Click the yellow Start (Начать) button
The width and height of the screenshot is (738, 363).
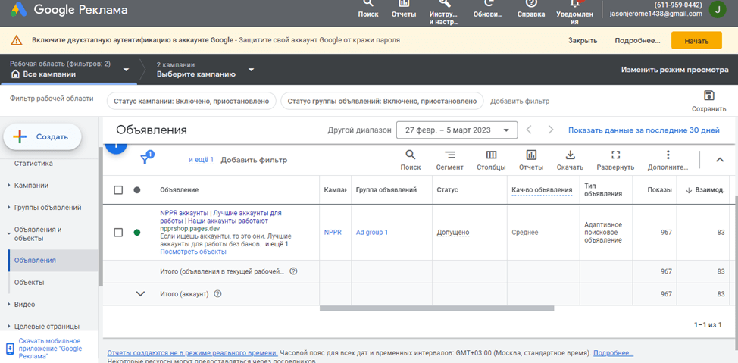(696, 41)
